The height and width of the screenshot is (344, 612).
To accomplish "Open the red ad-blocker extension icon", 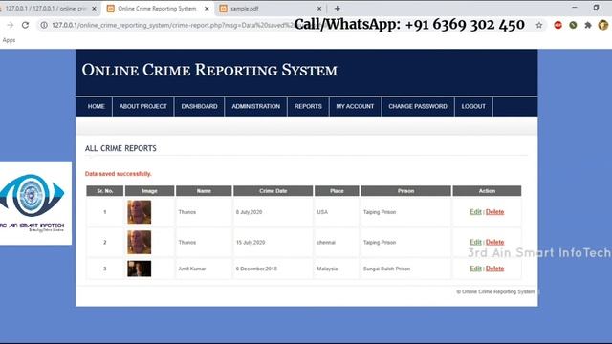I will tap(558, 26).
